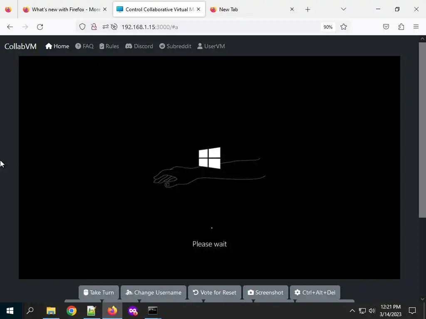Click the insecure connection padlock icon
The image size is (426, 319).
click(x=94, y=27)
